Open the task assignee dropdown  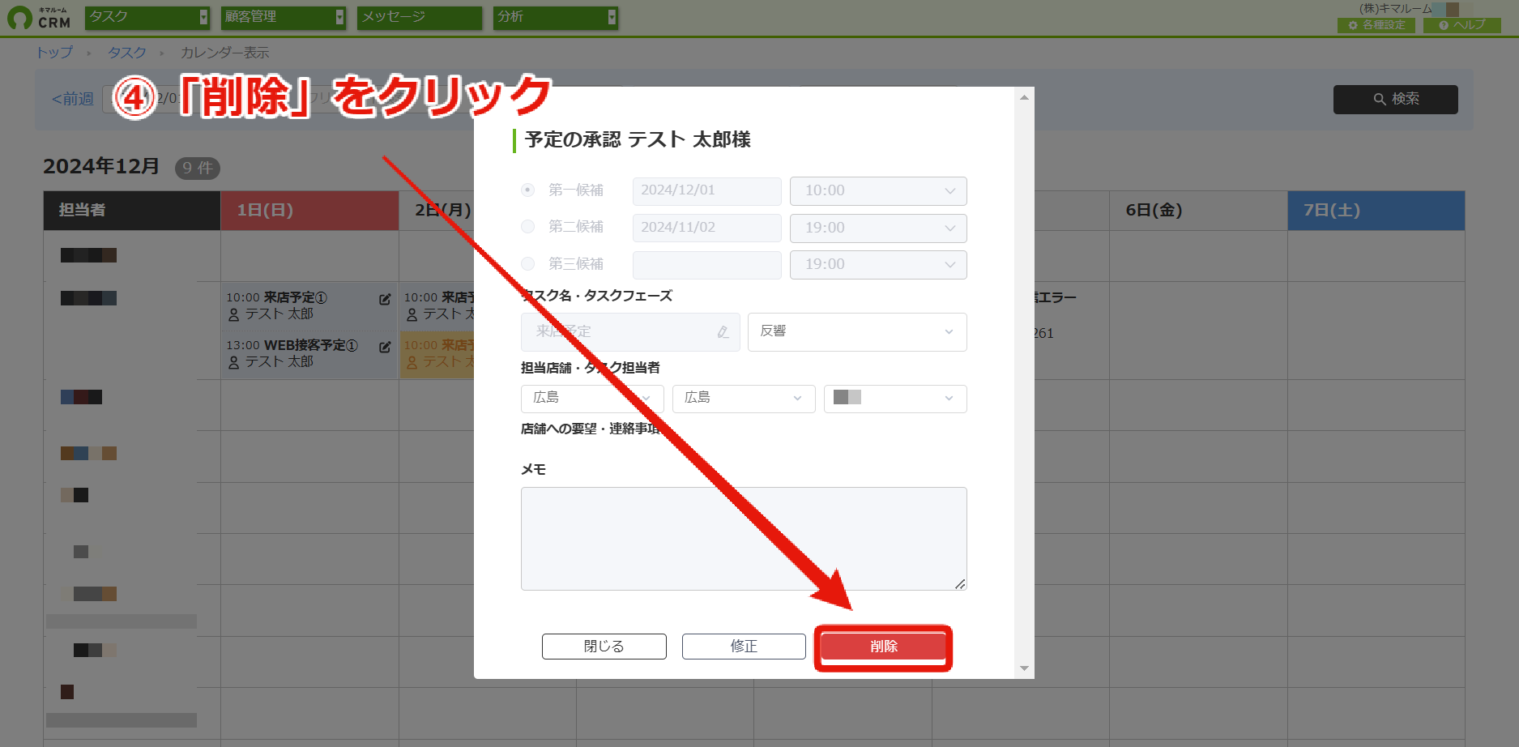[x=895, y=399]
